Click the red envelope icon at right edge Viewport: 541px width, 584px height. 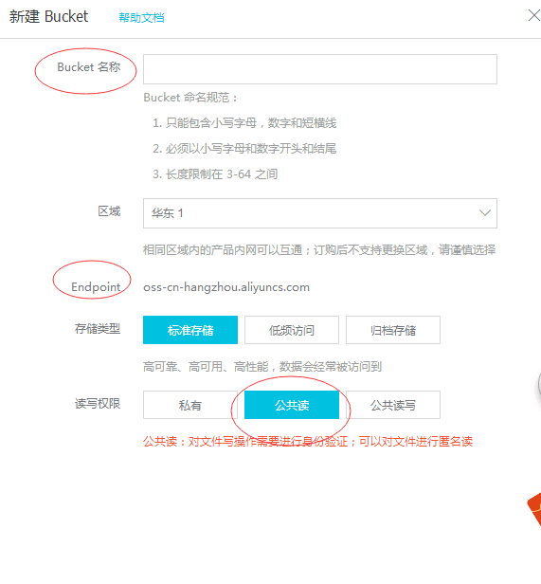(x=534, y=508)
